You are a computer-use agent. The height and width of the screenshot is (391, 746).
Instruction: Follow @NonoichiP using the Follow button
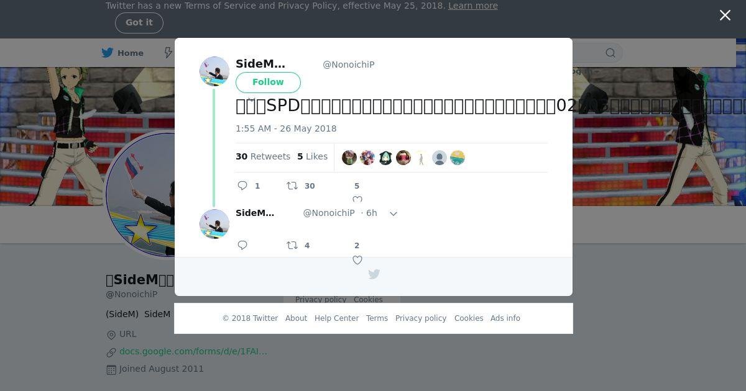(x=268, y=82)
